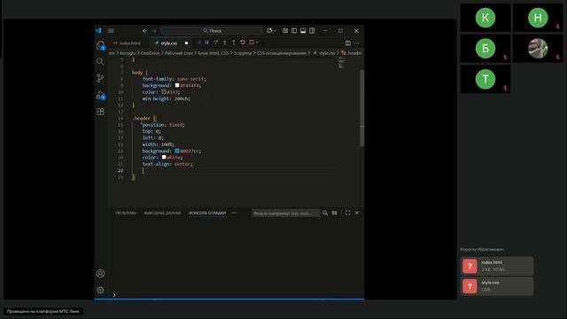Switch to the ВЫХОДНЫЕ ДАННЫЕ panel tab

tap(162, 213)
